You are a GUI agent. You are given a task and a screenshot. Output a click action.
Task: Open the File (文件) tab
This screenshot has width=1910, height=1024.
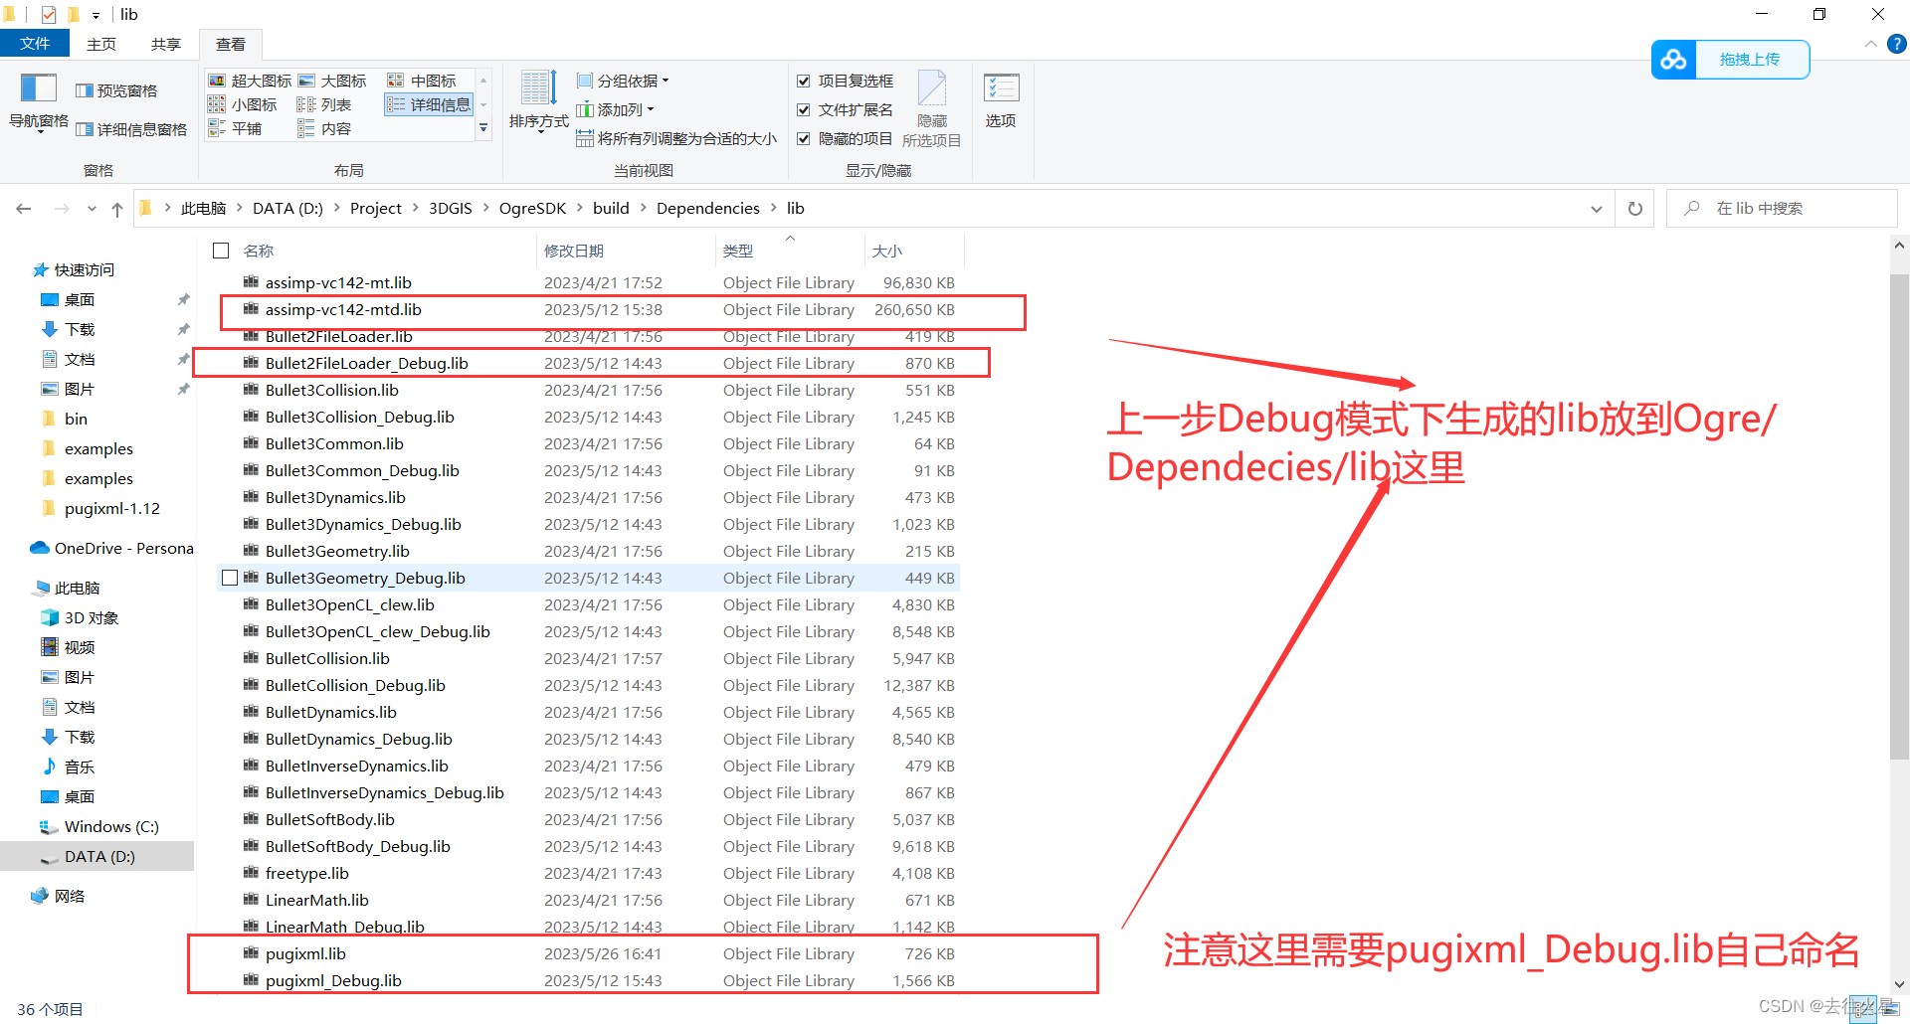coord(35,44)
